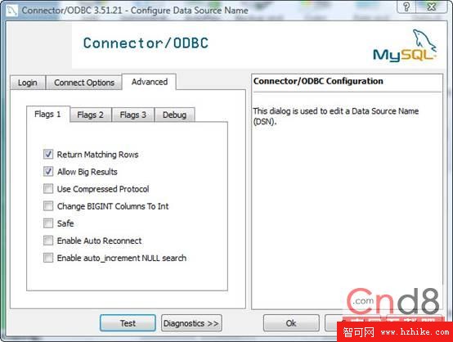The width and height of the screenshot is (453, 342).
Task: Tick the Safe checkbox
Action: click(x=48, y=223)
